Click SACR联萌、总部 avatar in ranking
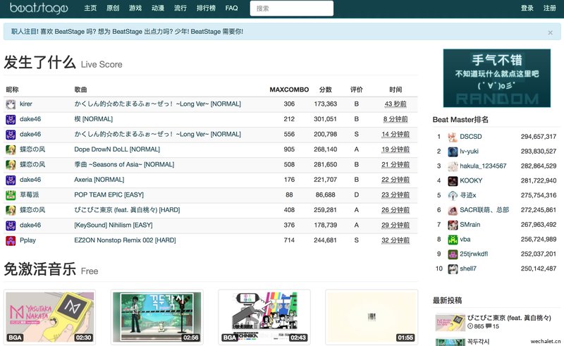 453,211
